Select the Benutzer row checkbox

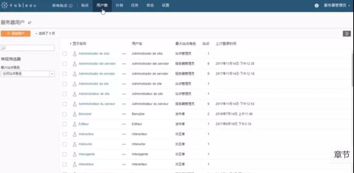pos(65,114)
